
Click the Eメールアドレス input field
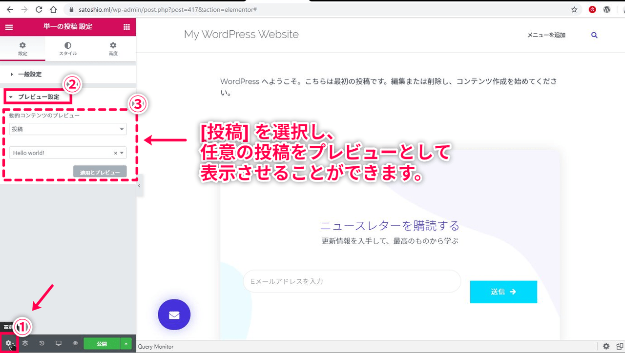tap(352, 281)
